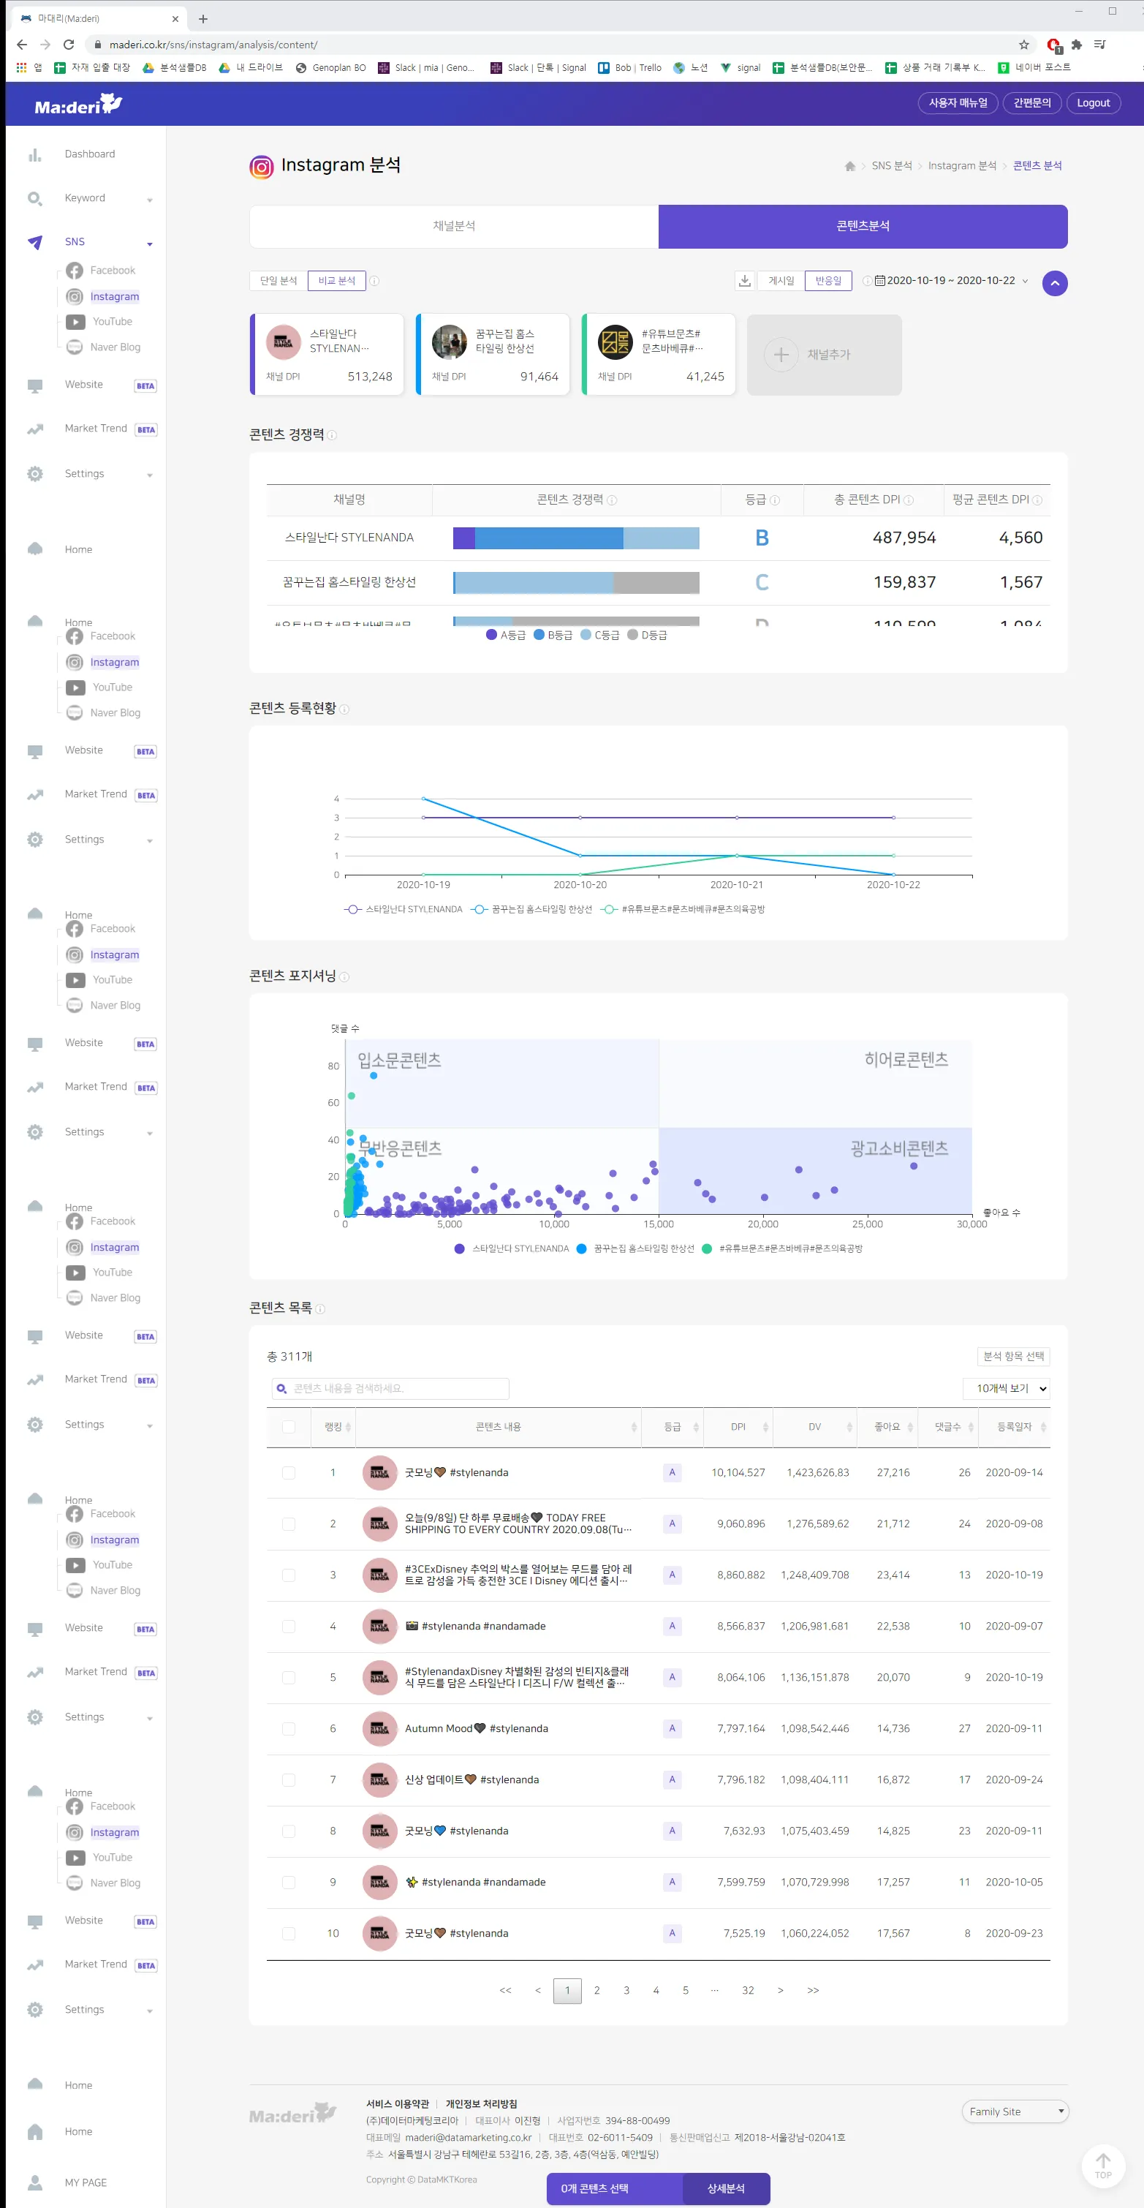Viewport: 1144px width, 2208px height.
Task: Collapse the SNS sidebar menu arrow
Action: (150, 244)
